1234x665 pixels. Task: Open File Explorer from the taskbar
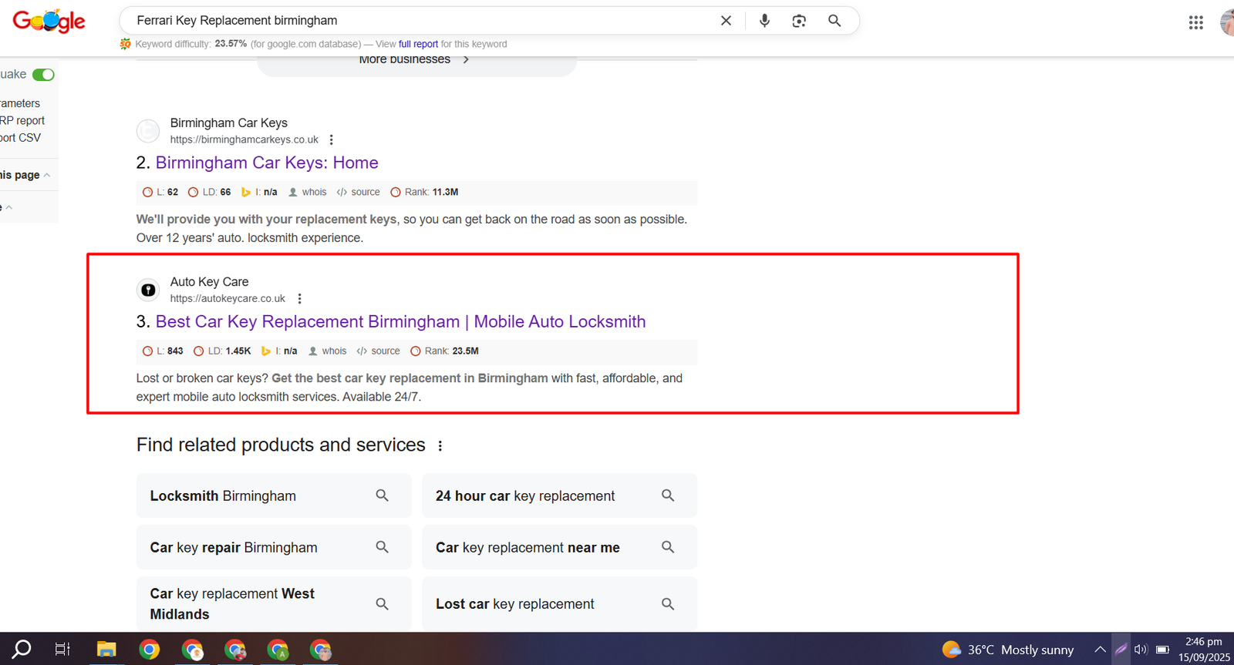(106, 650)
